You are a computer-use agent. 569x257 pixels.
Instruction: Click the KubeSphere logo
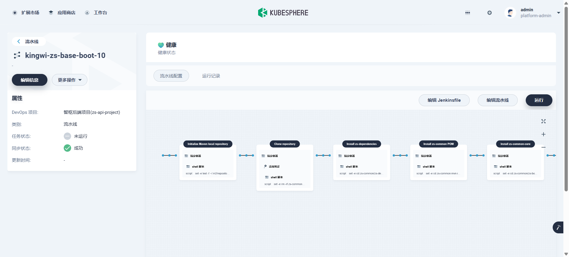pyautogui.click(x=283, y=13)
